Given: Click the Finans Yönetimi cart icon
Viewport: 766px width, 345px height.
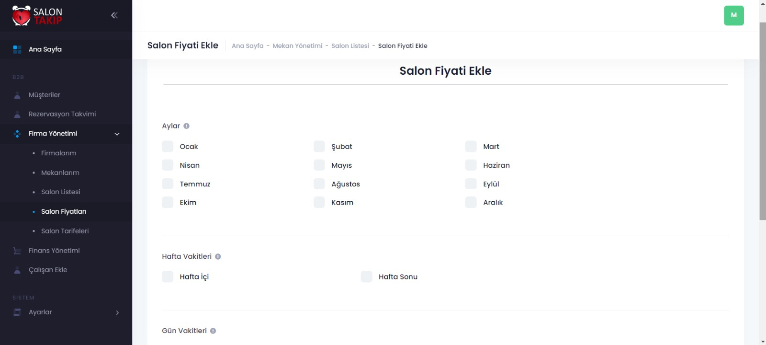Looking at the screenshot, I should [17, 251].
